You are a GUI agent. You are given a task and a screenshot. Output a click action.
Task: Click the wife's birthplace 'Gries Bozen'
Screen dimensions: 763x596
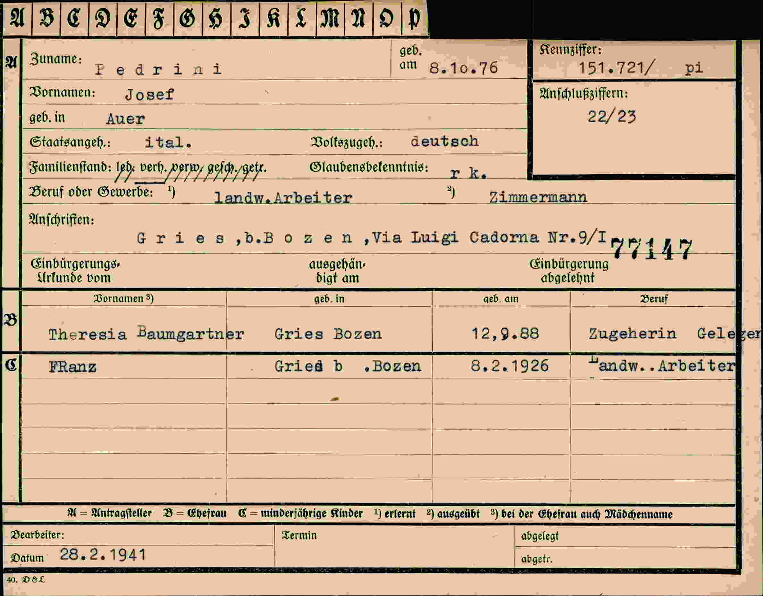(x=328, y=334)
